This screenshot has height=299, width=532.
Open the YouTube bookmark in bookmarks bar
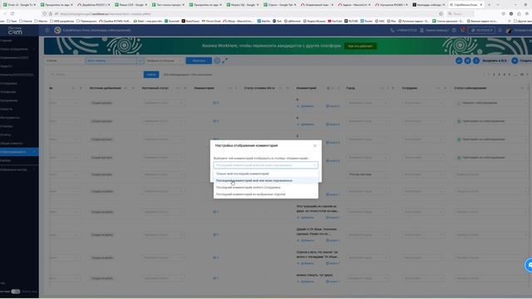coord(335,21)
